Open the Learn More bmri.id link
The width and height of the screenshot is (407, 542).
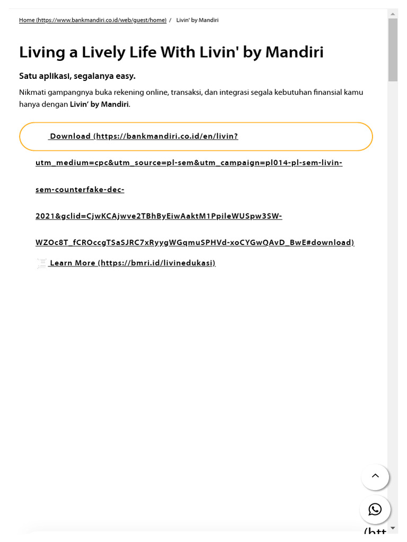[133, 263]
